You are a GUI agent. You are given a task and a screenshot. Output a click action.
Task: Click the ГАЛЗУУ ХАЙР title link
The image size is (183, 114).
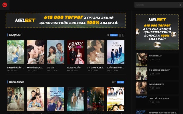74,68
